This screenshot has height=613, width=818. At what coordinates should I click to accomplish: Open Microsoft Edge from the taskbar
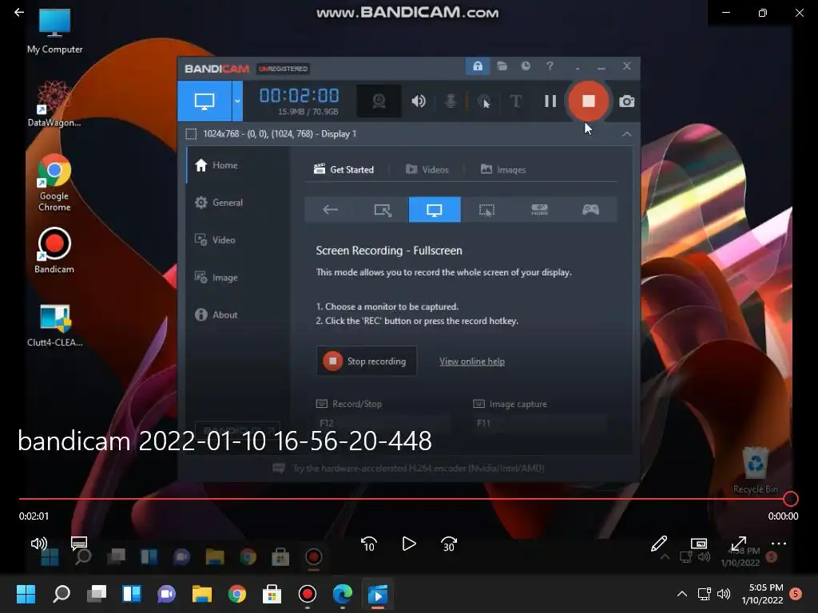pyautogui.click(x=343, y=594)
